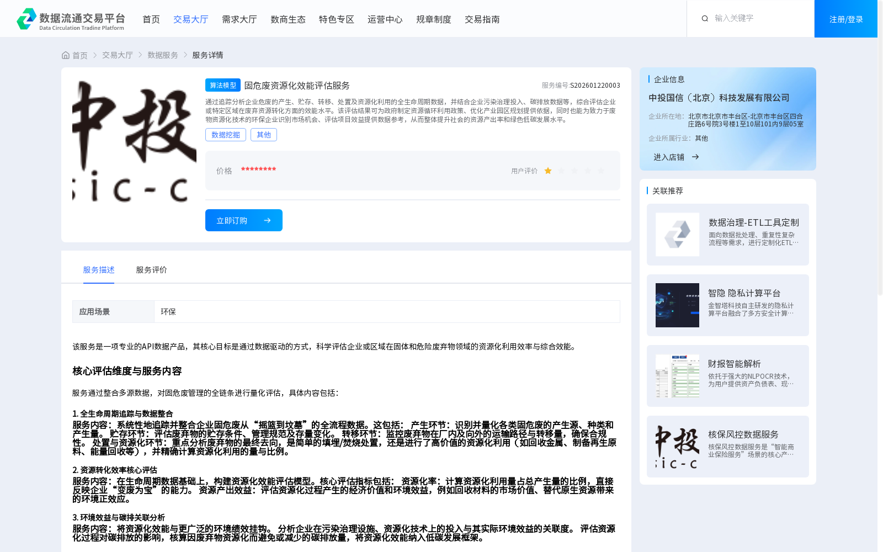883x552 pixels.
Task: Open the 首页 menu item
Action: (x=151, y=19)
